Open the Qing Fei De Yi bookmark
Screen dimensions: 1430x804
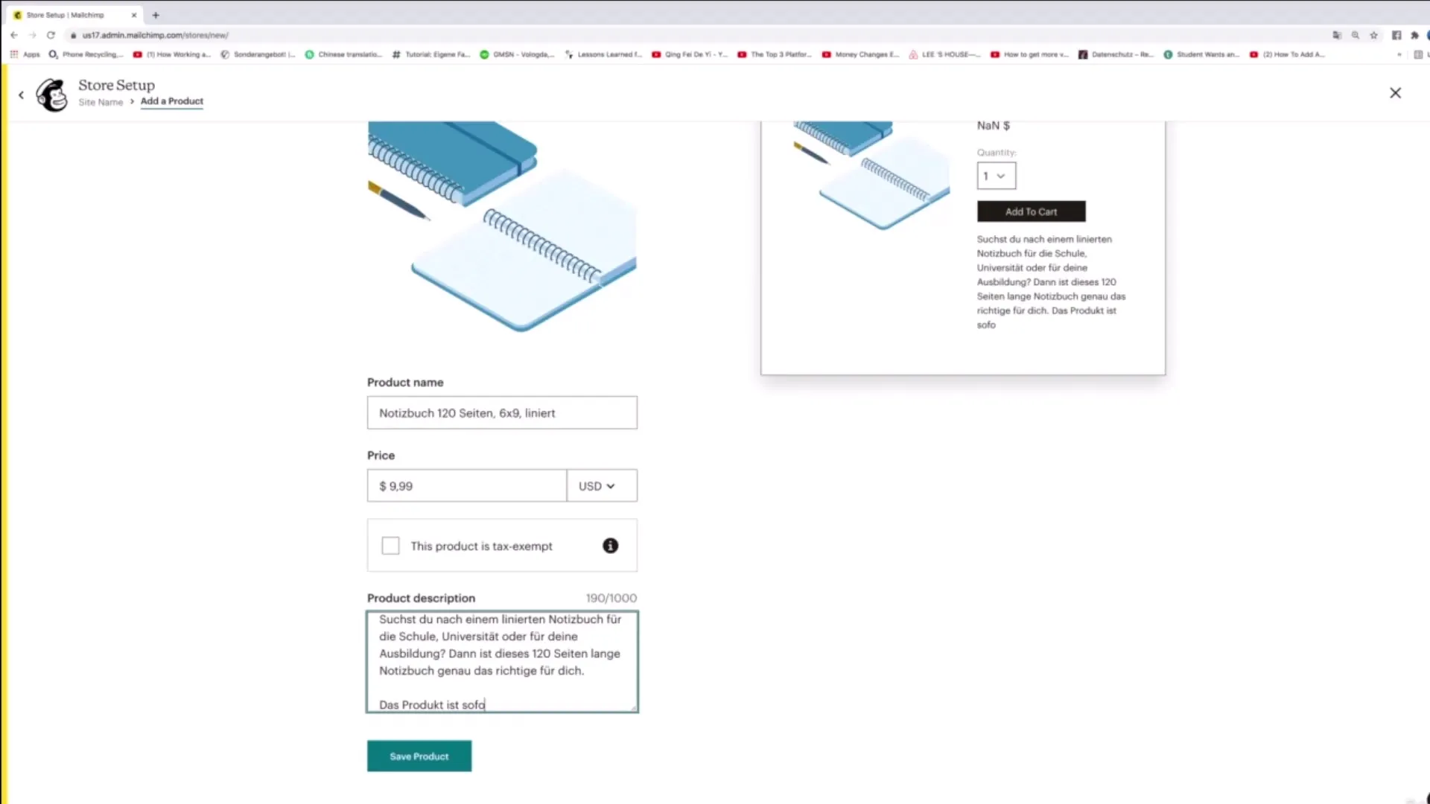click(690, 54)
